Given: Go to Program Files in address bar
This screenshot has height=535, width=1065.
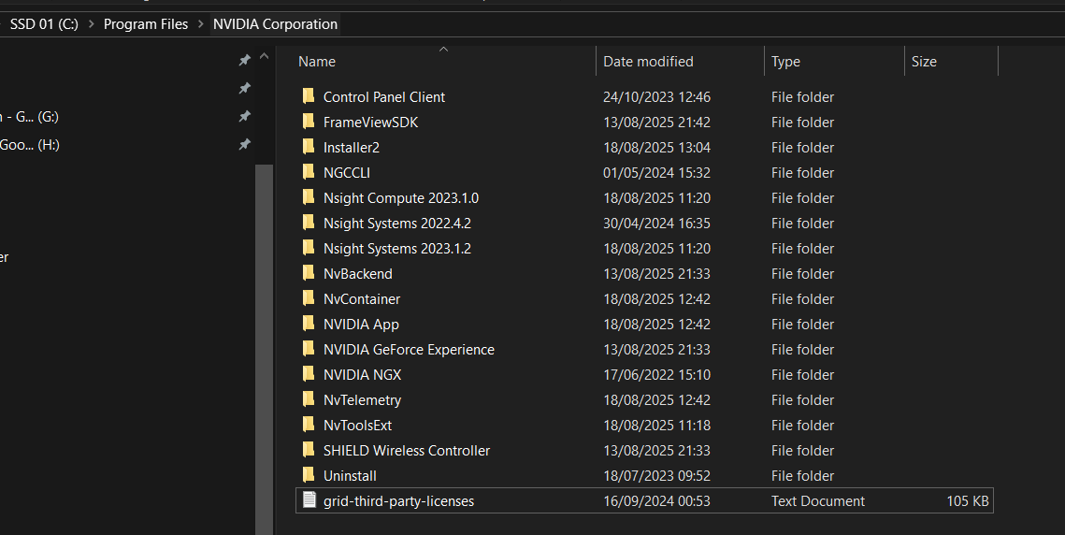Looking at the screenshot, I should click(x=145, y=24).
